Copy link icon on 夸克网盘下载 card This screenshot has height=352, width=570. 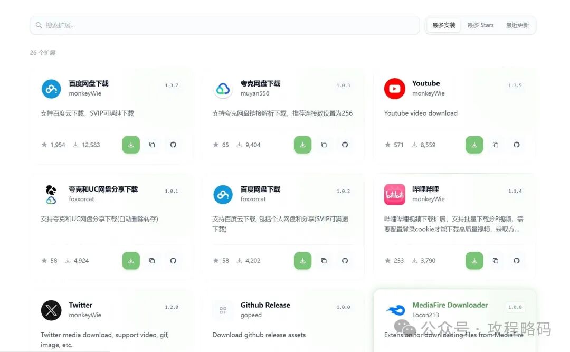point(324,145)
